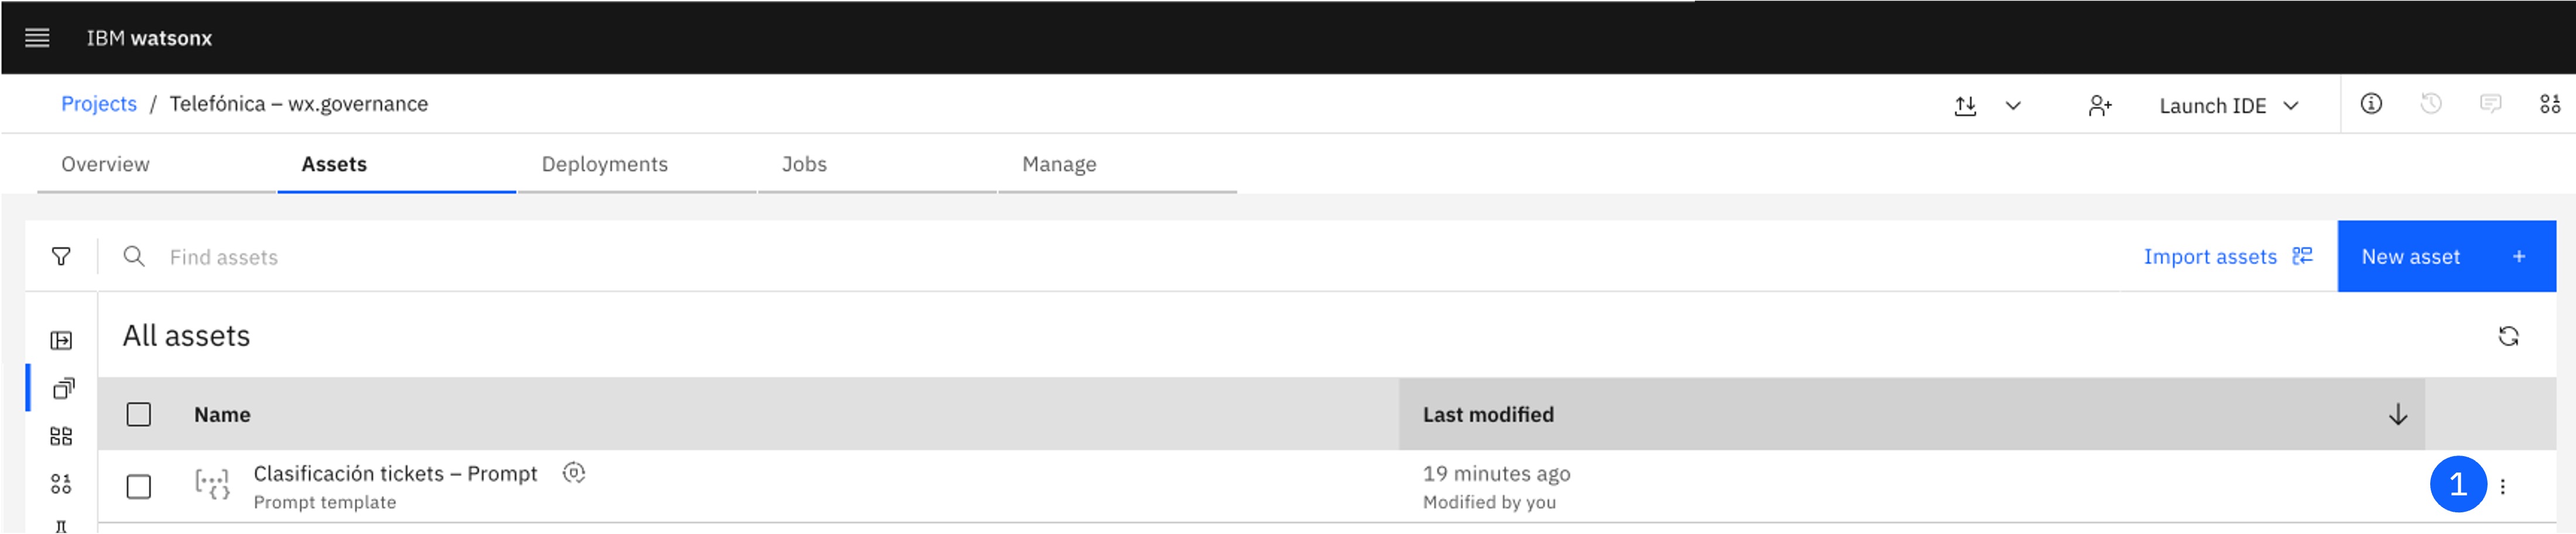Switch to the Manage tab
2576x534 pixels.
click(x=1059, y=164)
